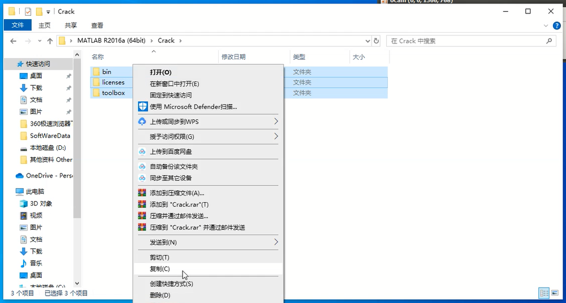Open the address bar history dropdown

click(368, 41)
